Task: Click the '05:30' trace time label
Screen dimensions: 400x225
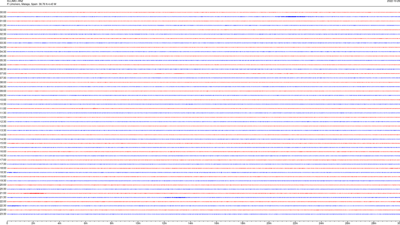Action: pos(3,60)
